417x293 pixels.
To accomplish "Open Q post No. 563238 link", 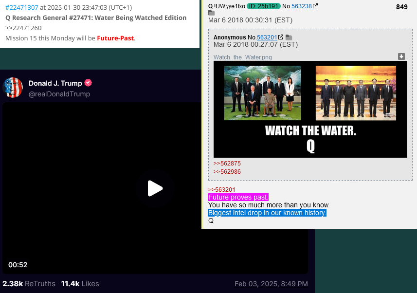I will click(x=302, y=6).
